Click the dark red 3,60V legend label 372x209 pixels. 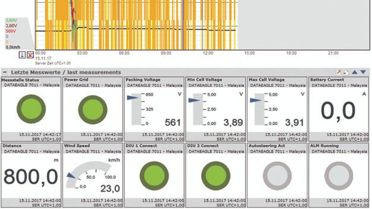[x=11, y=26]
